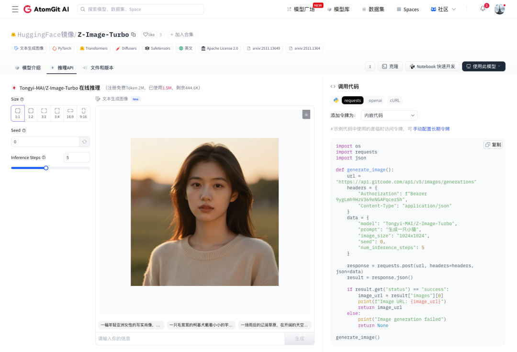This screenshot has height=352, width=517.
Task: Switch code examples to cURL
Action: pos(394,100)
